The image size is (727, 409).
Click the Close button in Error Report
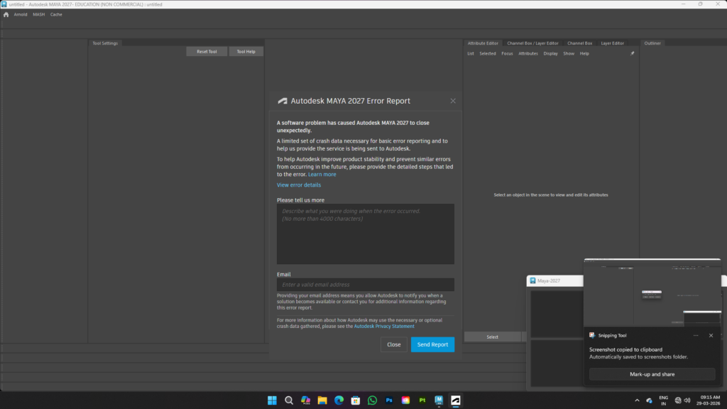pyautogui.click(x=393, y=344)
